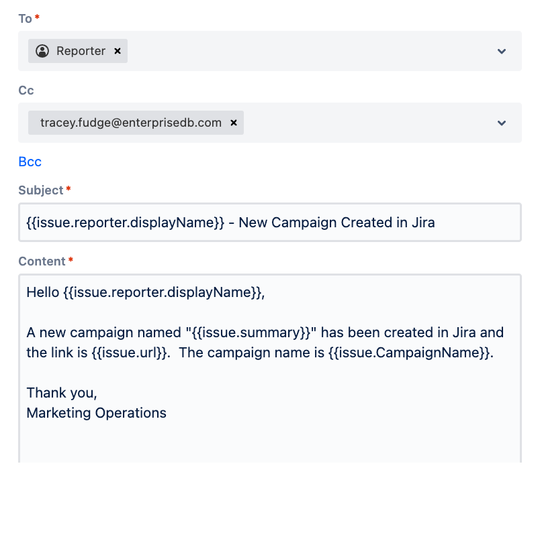Click the Bcc link
Image resolution: width=540 pixels, height=535 pixels.
[x=30, y=162]
